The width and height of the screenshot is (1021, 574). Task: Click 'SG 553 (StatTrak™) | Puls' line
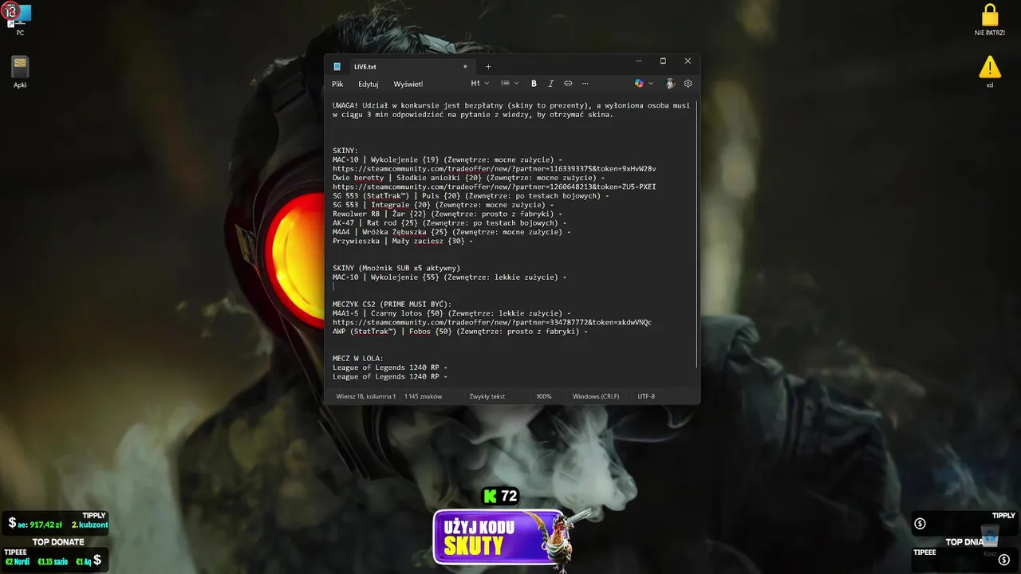pos(471,196)
